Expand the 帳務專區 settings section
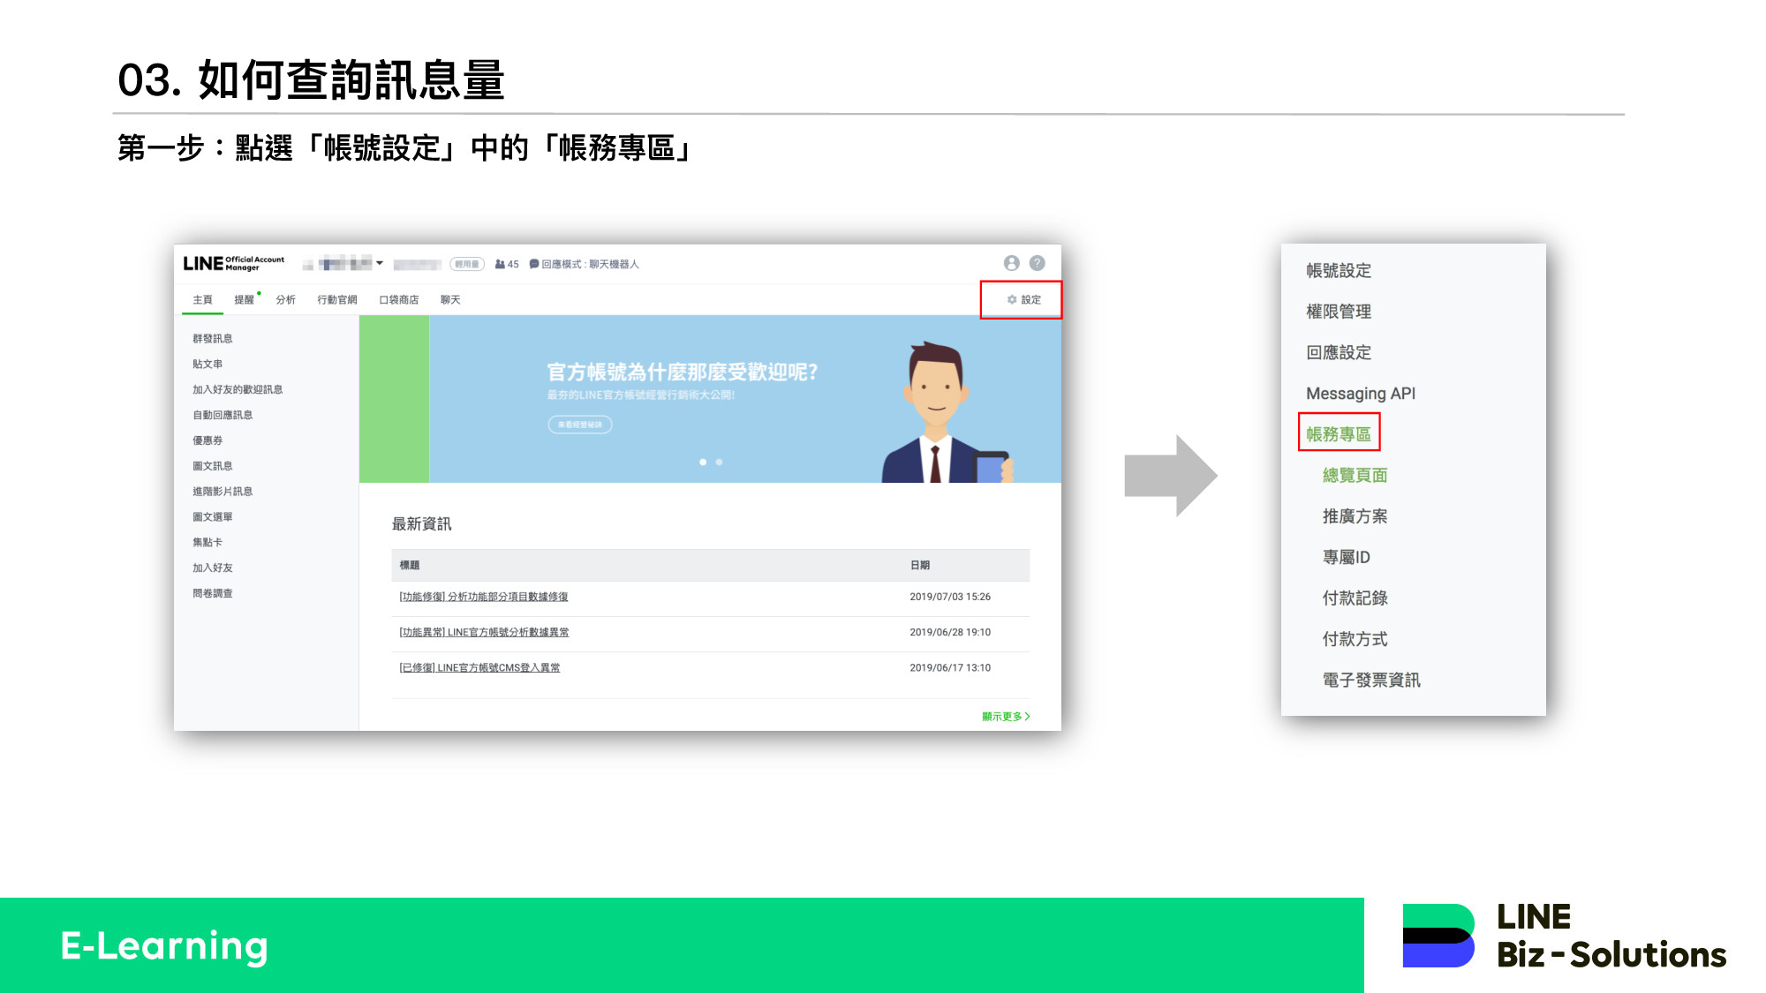Viewport: 1766px width, 993px height. (x=1339, y=433)
